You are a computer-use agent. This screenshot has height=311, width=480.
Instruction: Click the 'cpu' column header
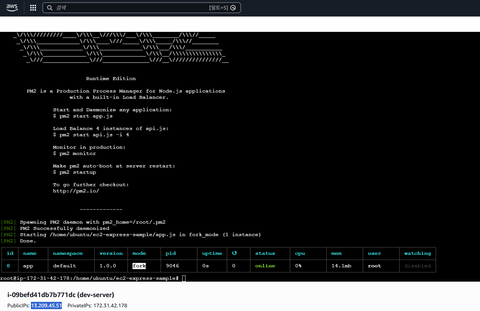tap(300, 253)
